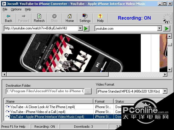Click the Format column header

tap(103, 101)
